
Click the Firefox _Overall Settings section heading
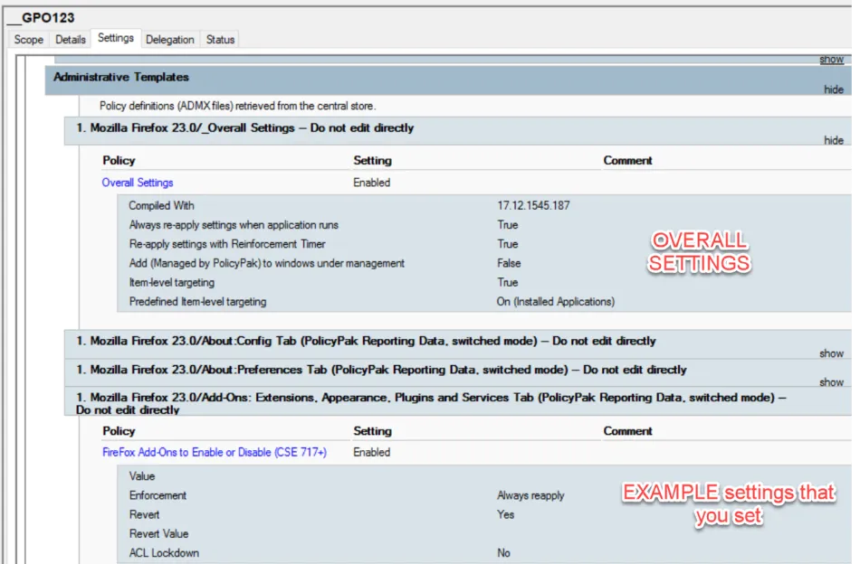(244, 128)
